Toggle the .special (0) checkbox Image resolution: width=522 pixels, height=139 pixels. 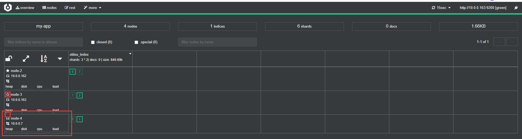click(x=136, y=42)
